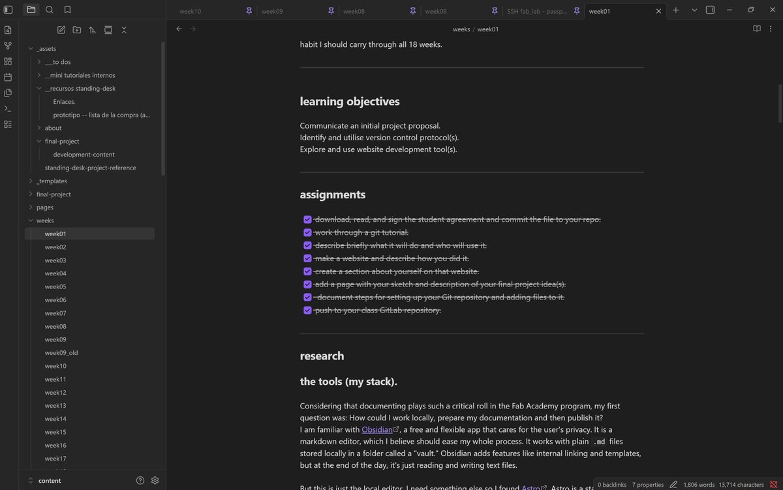The width and height of the screenshot is (783, 490).
Task: Open the 7 properties status bar item
Action: [x=647, y=485]
